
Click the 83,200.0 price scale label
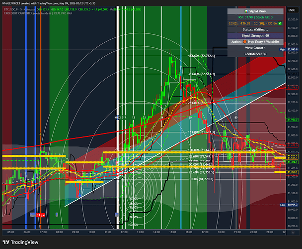(x=293, y=19)
